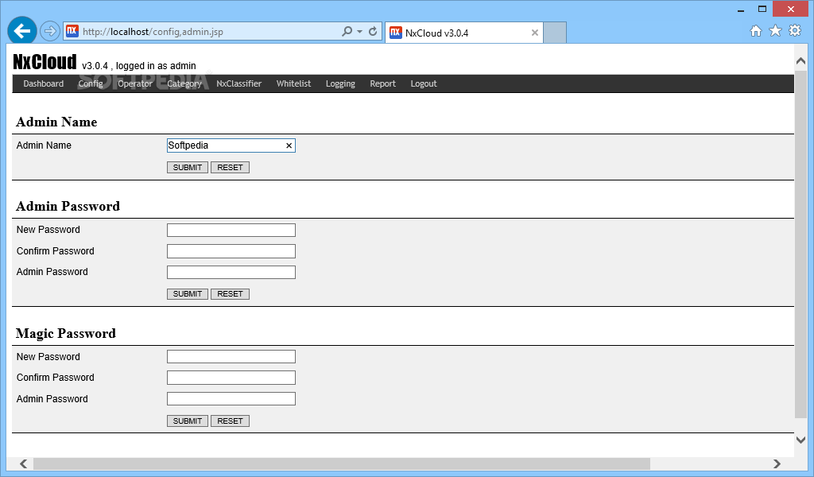Reset the Admin Password form

point(230,294)
